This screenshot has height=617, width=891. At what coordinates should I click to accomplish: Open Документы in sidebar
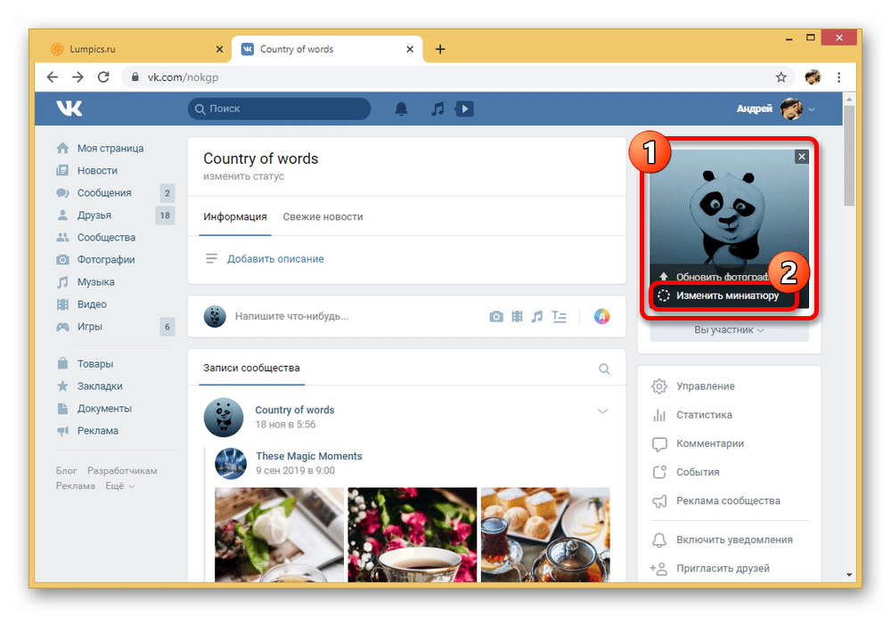(104, 408)
